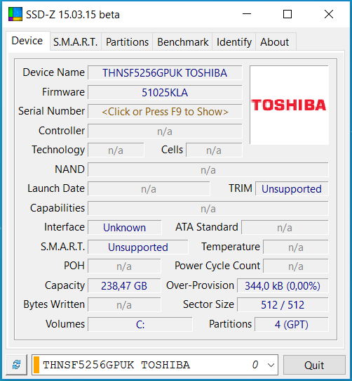Click the ATA Standard n/a field
Screen dimensions: 352x381
(x=285, y=228)
